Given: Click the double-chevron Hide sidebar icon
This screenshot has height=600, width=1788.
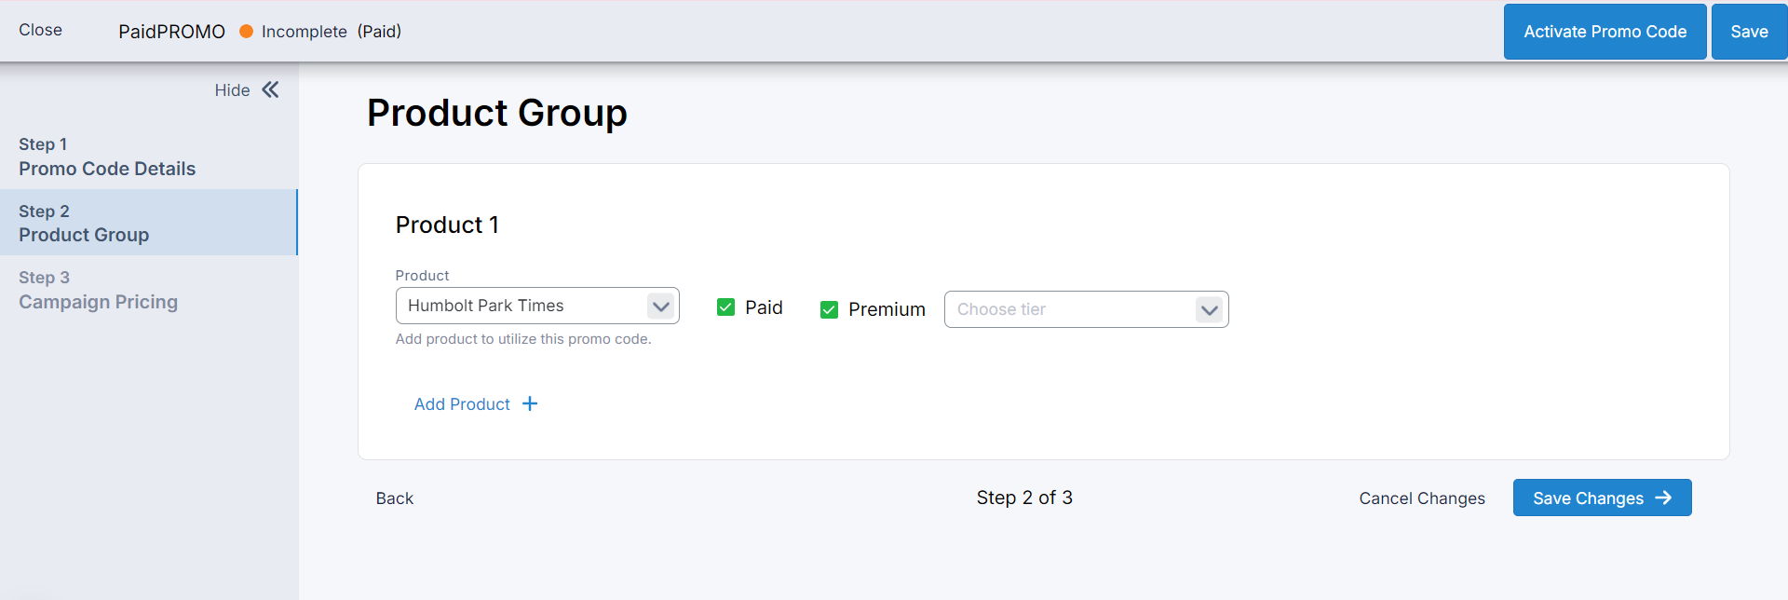Looking at the screenshot, I should click(270, 89).
